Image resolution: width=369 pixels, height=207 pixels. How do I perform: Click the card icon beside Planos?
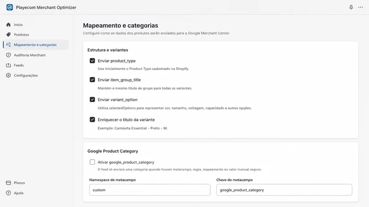pos(8,183)
